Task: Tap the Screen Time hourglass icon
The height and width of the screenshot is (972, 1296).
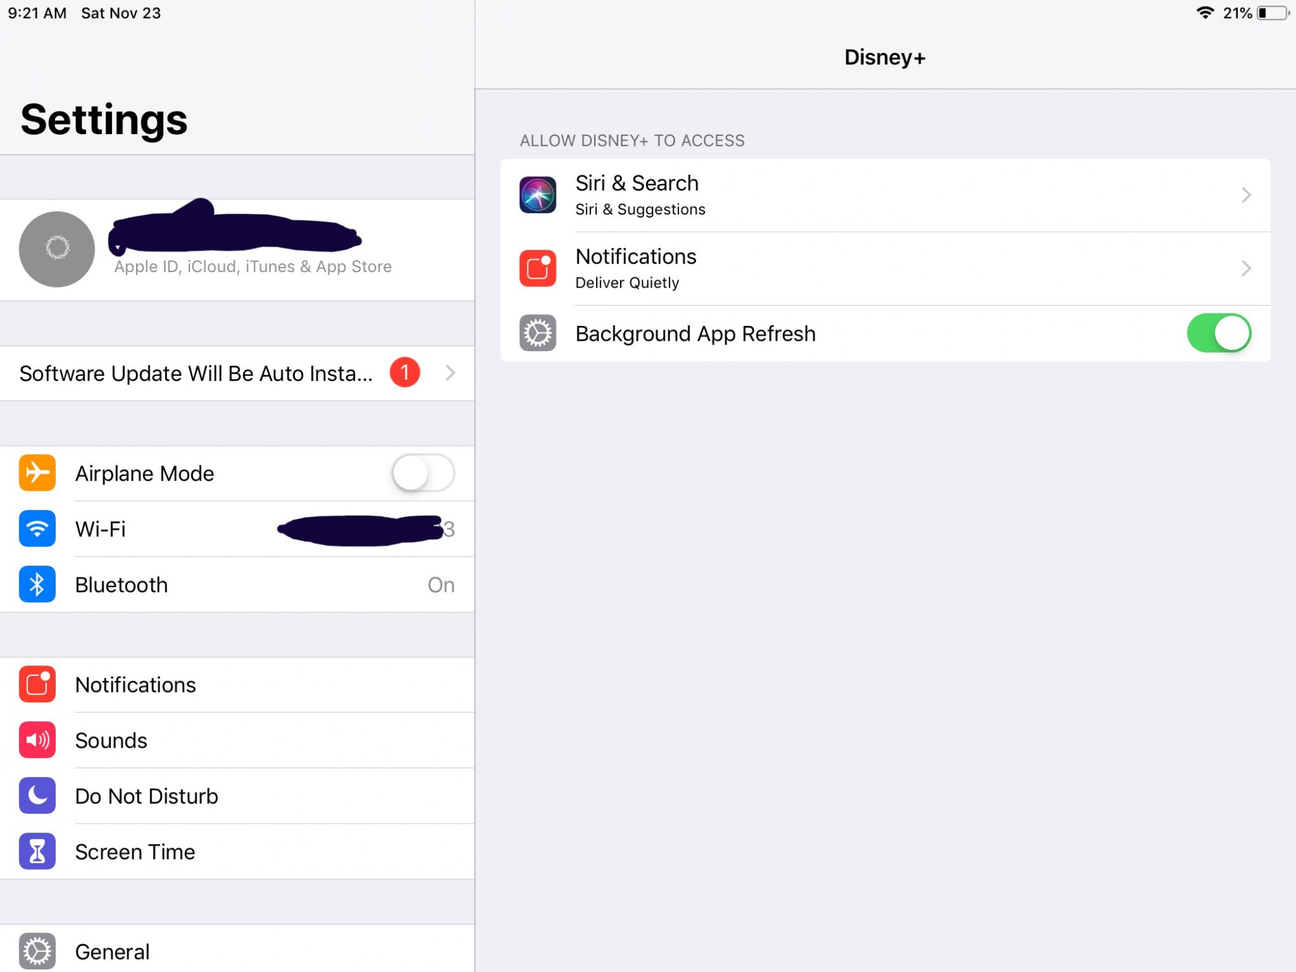Action: (37, 851)
